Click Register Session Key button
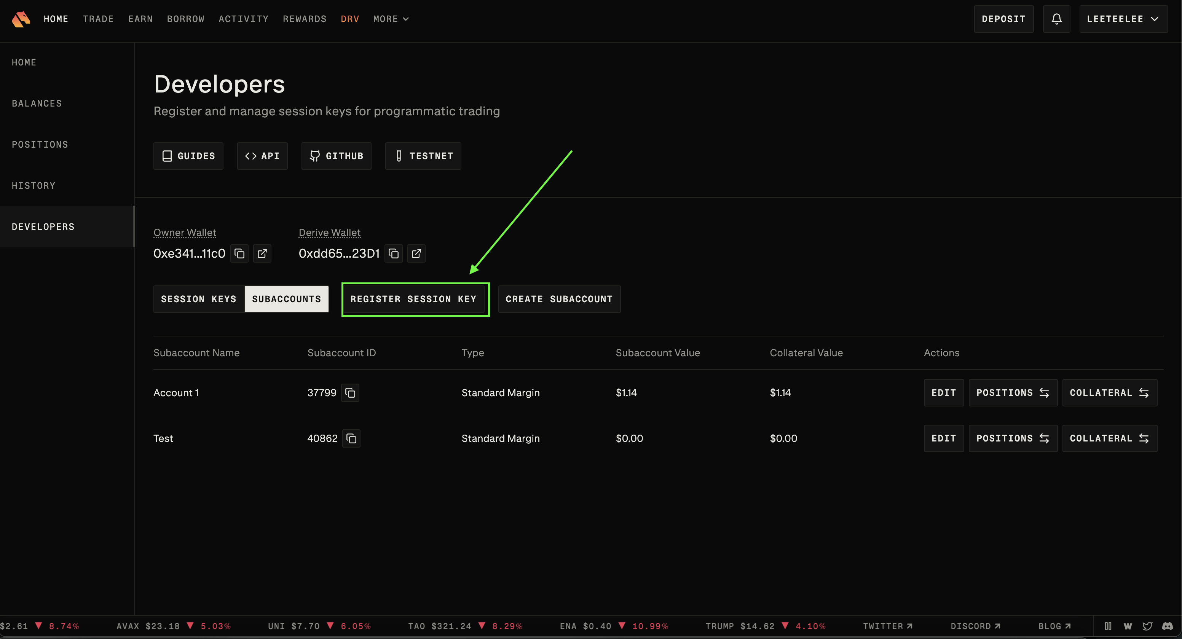 (x=413, y=299)
